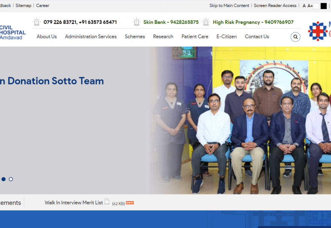Click the siren icon beside High Risk Pregnancy
The width and height of the screenshot is (331, 228).
tap(206, 22)
